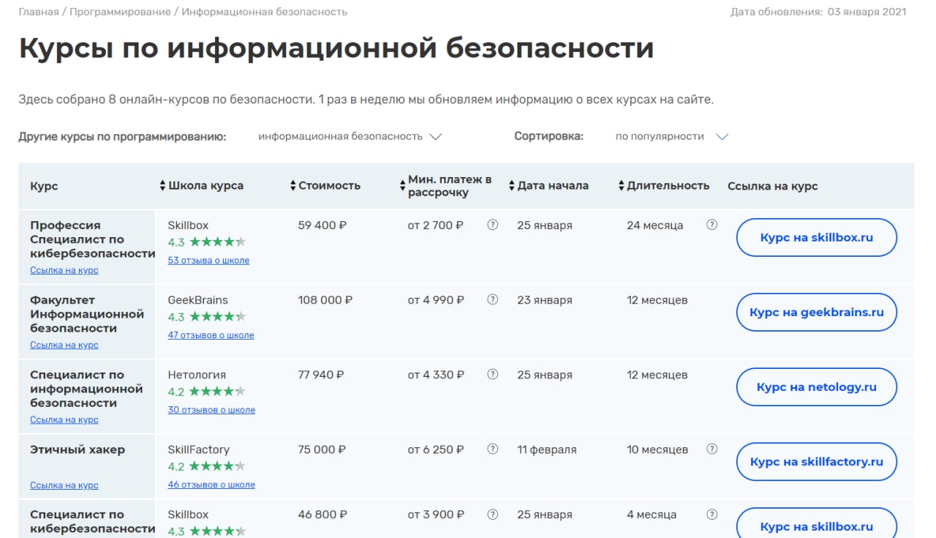Click the start date 23 января
Screen dimensions: 936x538
545,300
